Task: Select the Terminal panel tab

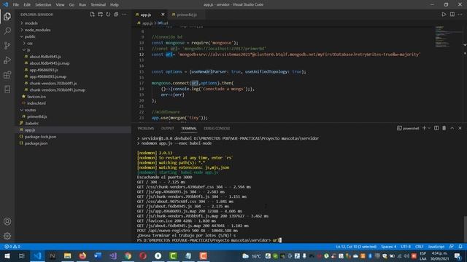Action: 189,128
